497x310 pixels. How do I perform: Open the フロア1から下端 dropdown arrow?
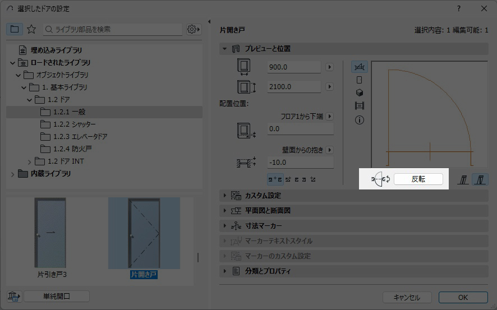coord(330,117)
